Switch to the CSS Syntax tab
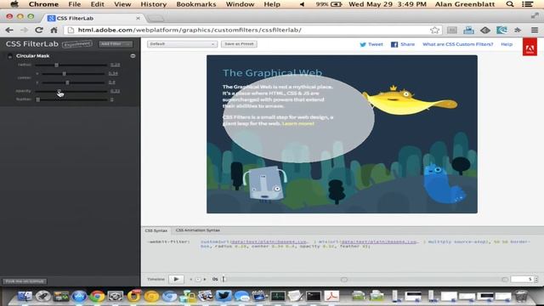544x306 pixels. click(x=156, y=230)
